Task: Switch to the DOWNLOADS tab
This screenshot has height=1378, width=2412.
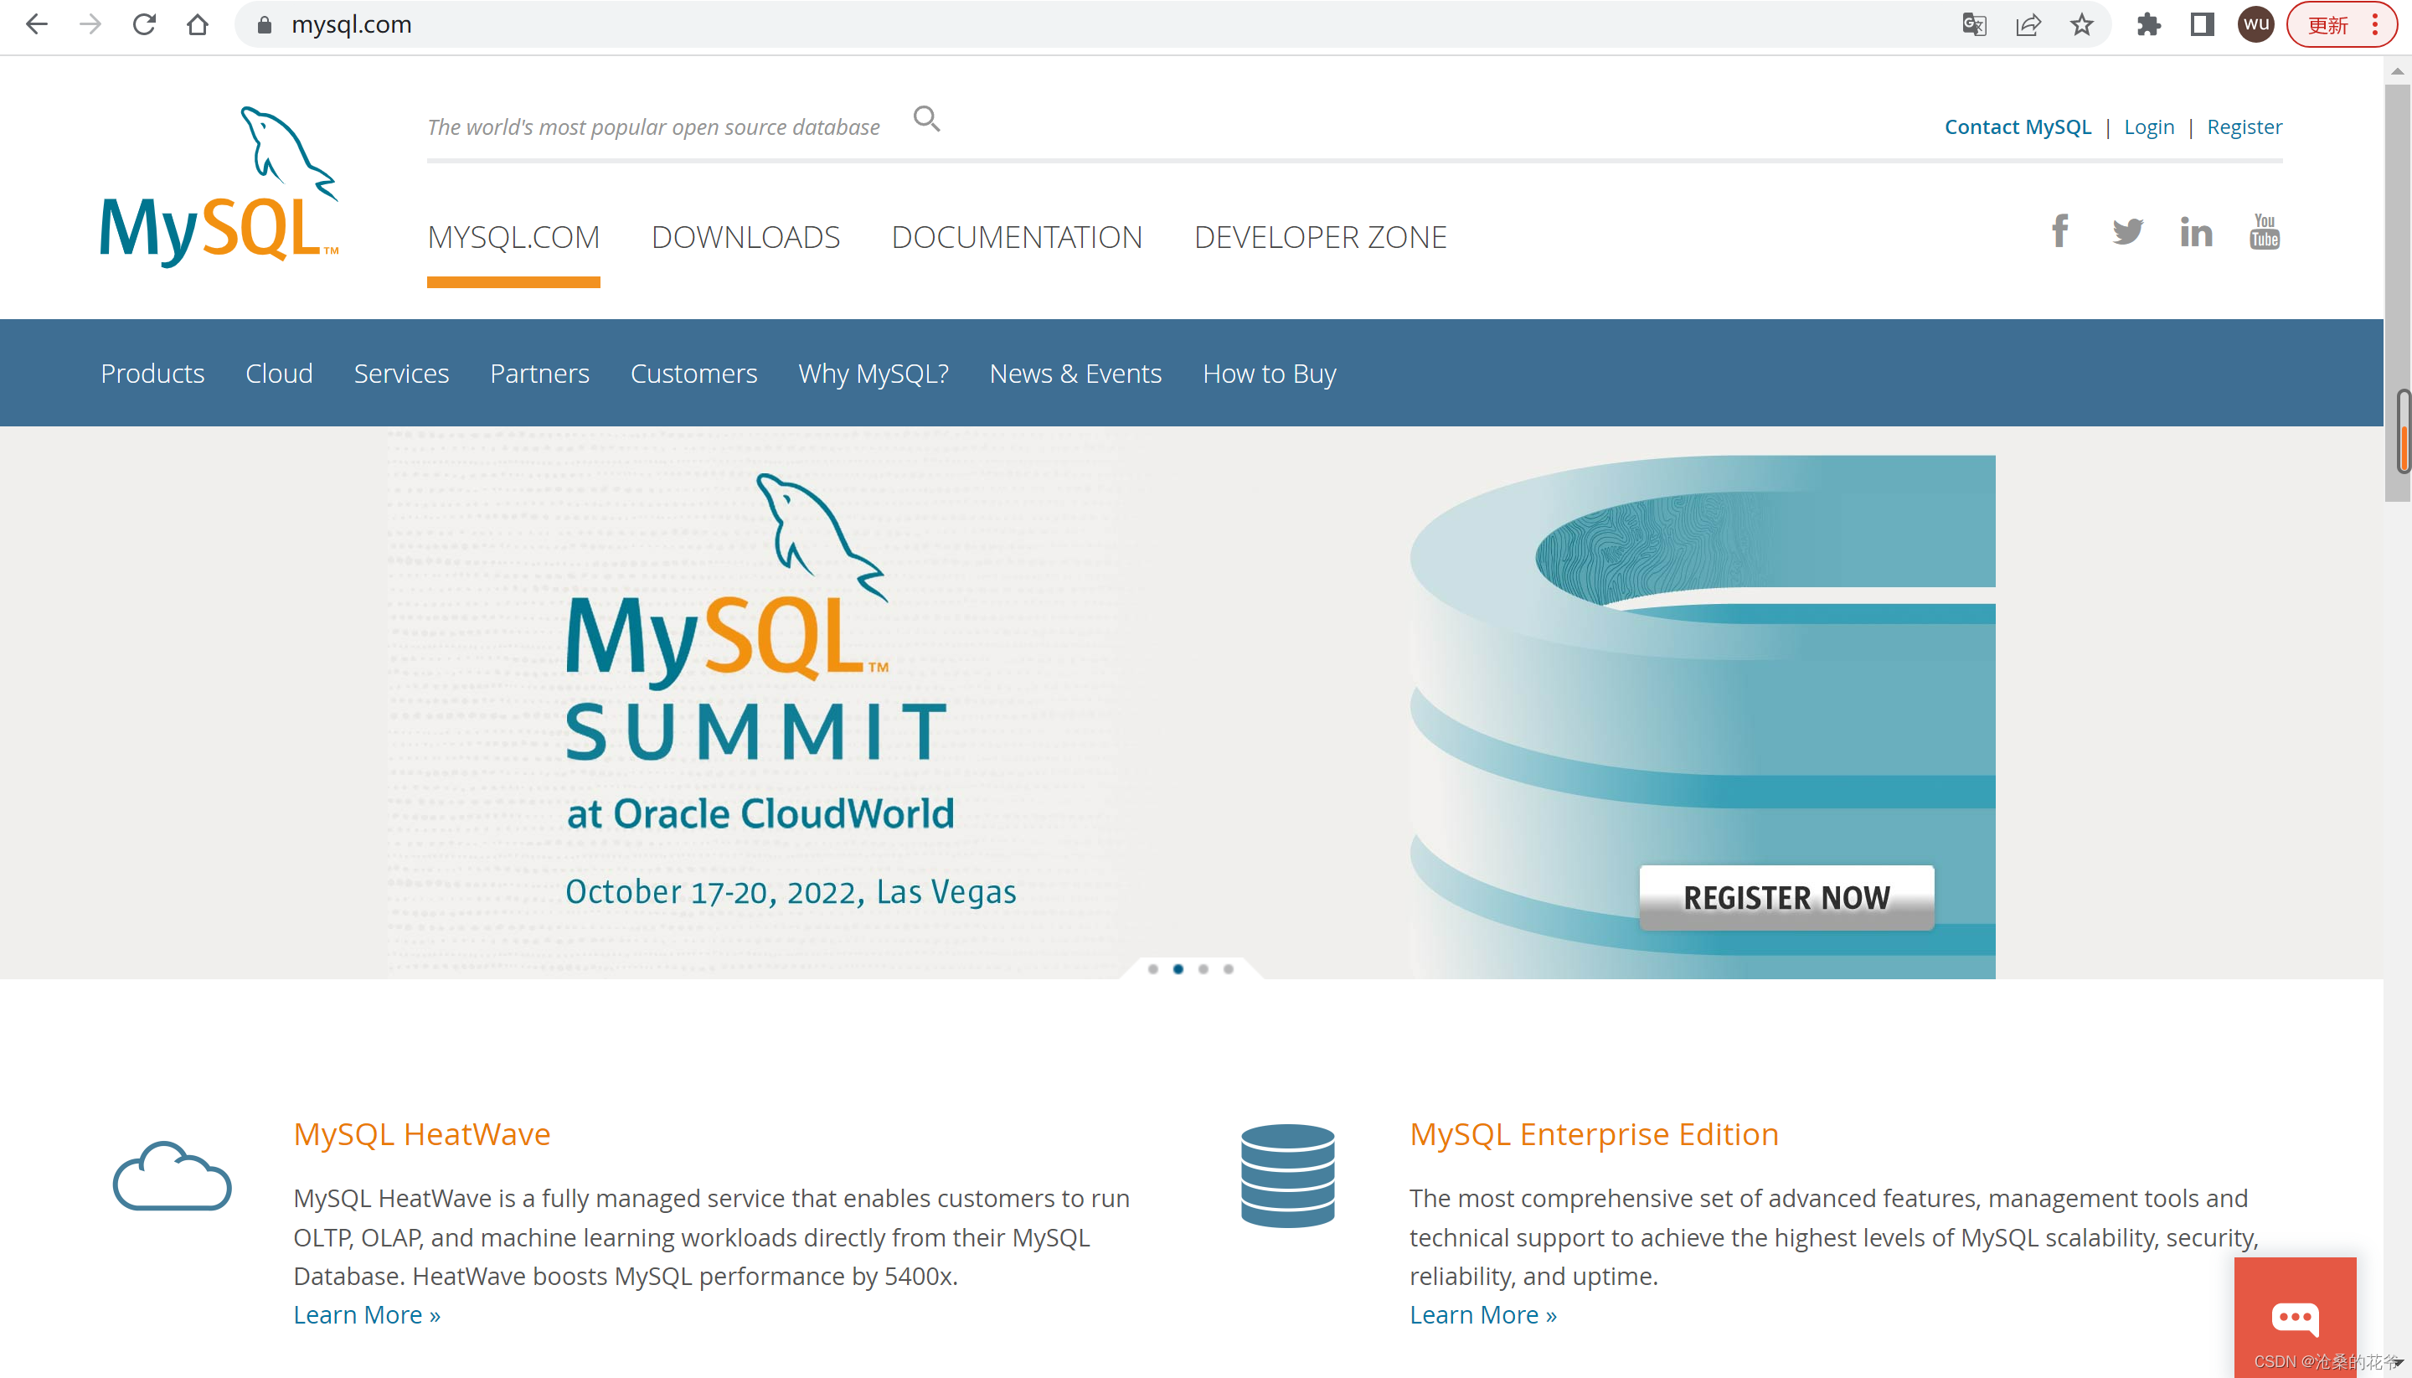Action: pyautogui.click(x=745, y=236)
